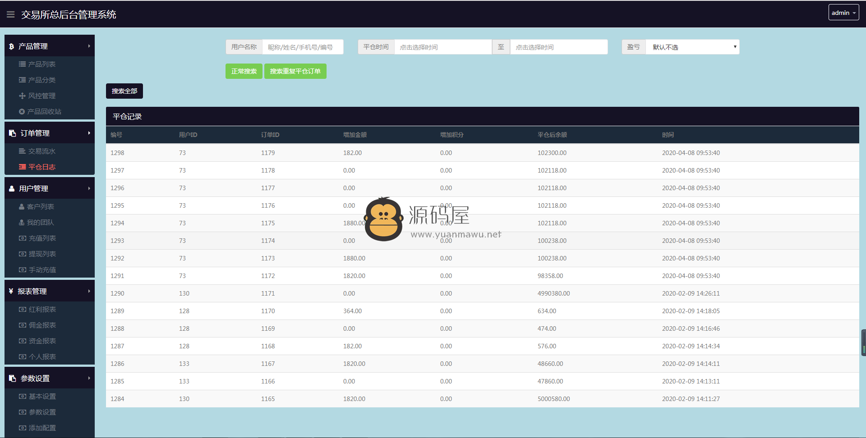Click the team icon beside 我的团队
This screenshot has width=866, height=438.
tap(22, 222)
